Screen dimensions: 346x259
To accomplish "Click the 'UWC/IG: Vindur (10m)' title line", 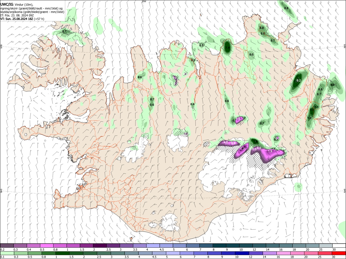I will (x=17, y=5).
